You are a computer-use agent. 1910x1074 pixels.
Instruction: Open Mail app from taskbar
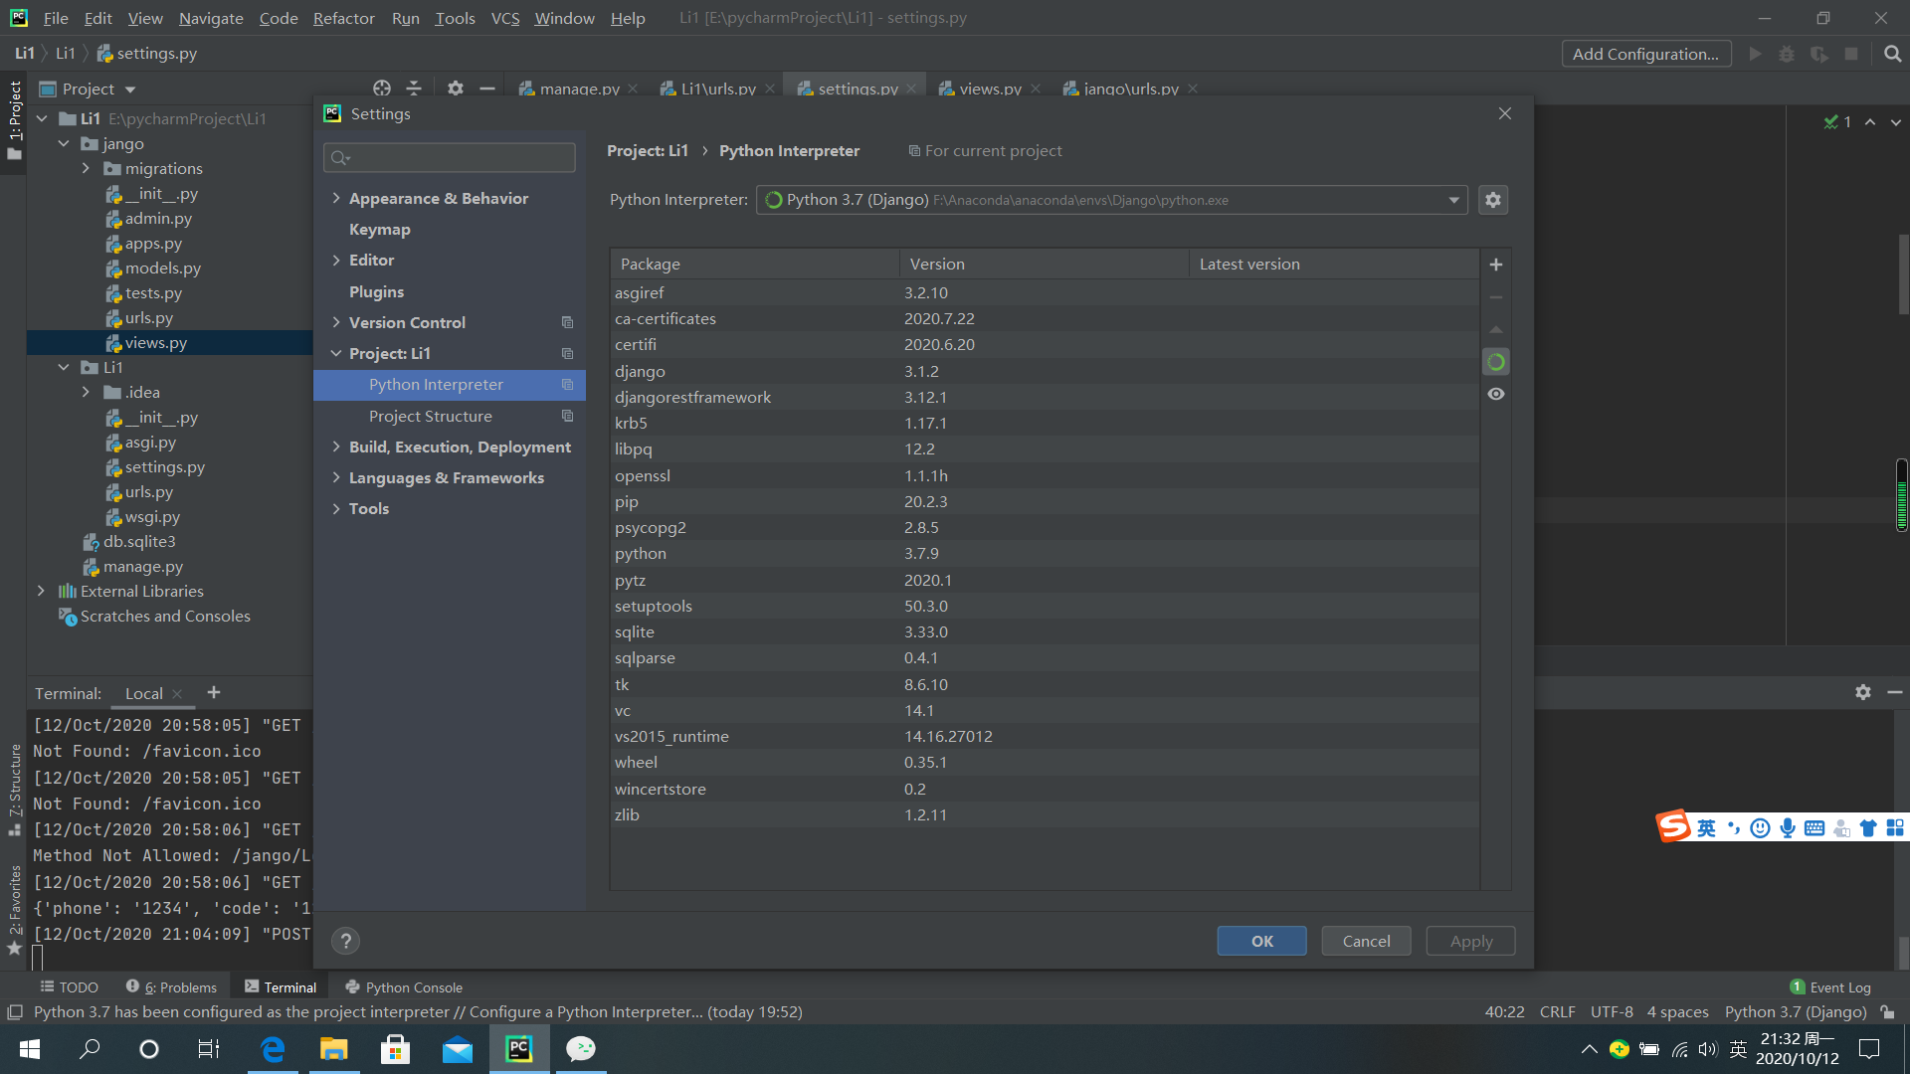click(x=458, y=1049)
